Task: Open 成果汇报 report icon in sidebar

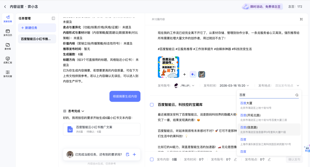Action: click(x=8, y=60)
